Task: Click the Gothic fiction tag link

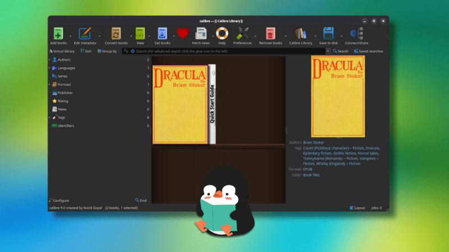Action: point(345,153)
